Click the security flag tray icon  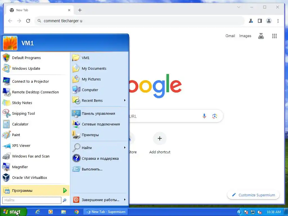[x=246, y=212]
